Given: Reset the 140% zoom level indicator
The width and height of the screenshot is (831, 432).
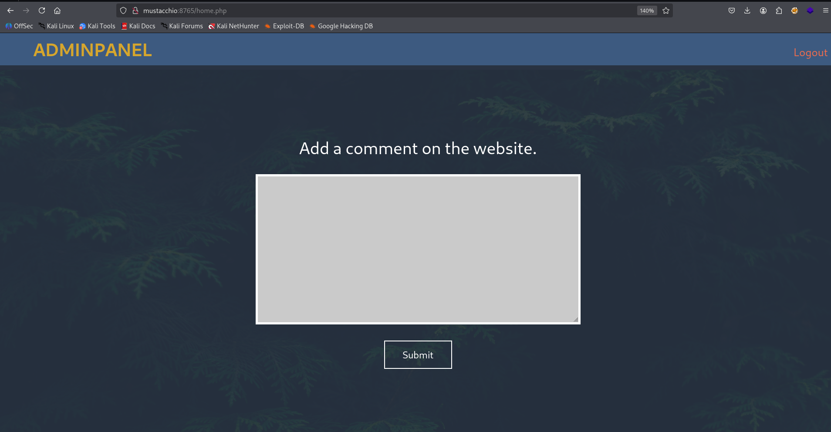Looking at the screenshot, I should tap(647, 10).
